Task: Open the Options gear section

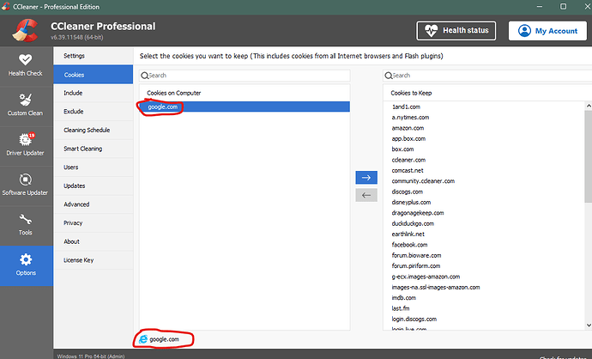Action: [26, 265]
